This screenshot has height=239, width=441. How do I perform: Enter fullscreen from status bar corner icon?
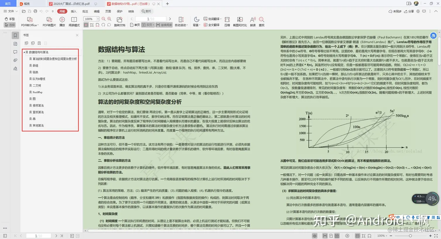[x=437, y=236]
